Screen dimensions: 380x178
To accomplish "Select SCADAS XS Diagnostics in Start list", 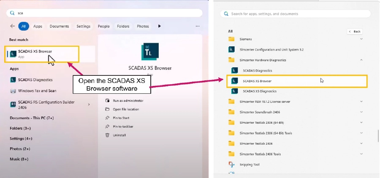I will click(x=259, y=91).
